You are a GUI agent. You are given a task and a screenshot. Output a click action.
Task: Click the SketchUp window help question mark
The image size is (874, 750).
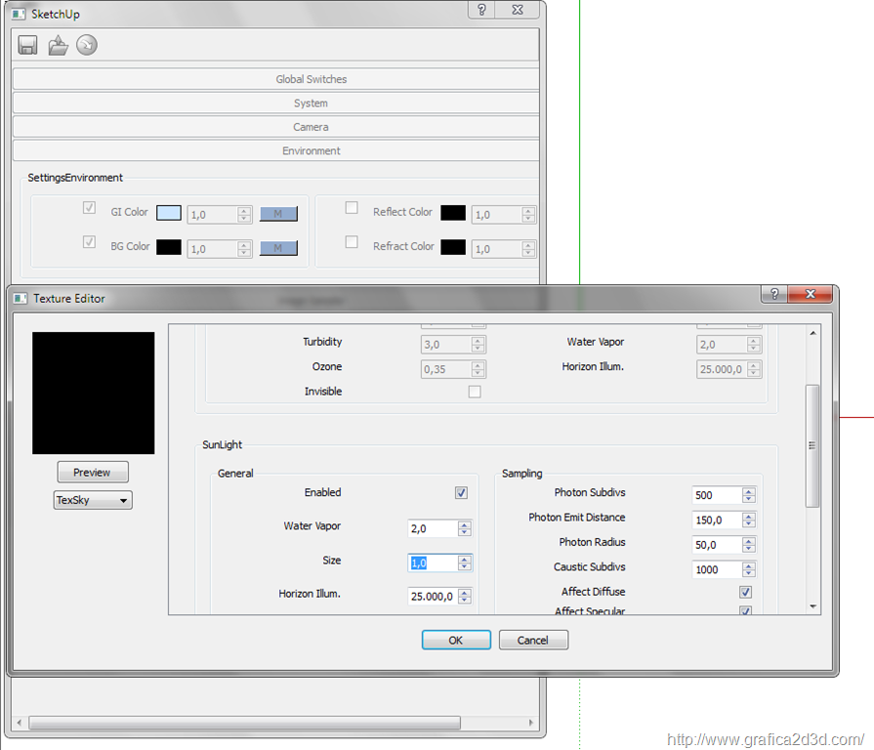click(x=481, y=10)
